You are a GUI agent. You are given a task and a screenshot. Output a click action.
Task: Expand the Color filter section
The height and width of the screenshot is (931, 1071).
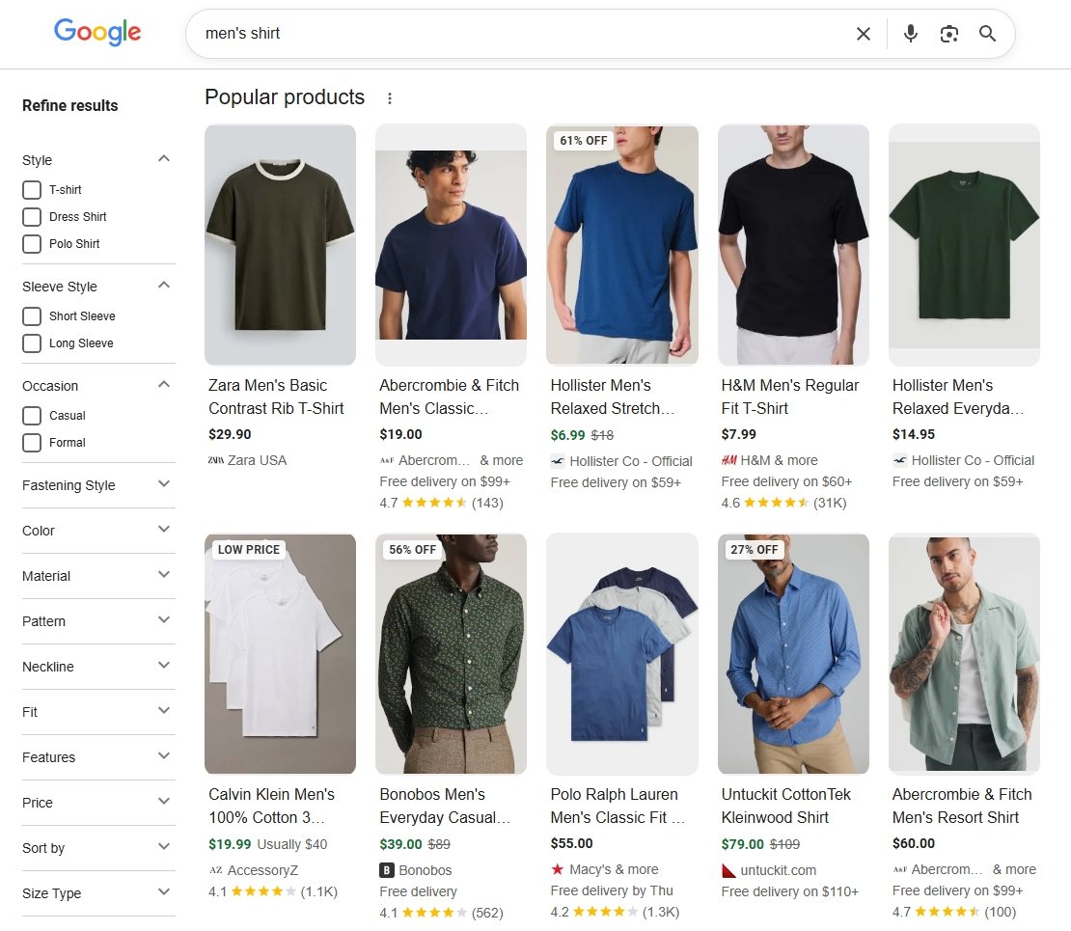164,529
